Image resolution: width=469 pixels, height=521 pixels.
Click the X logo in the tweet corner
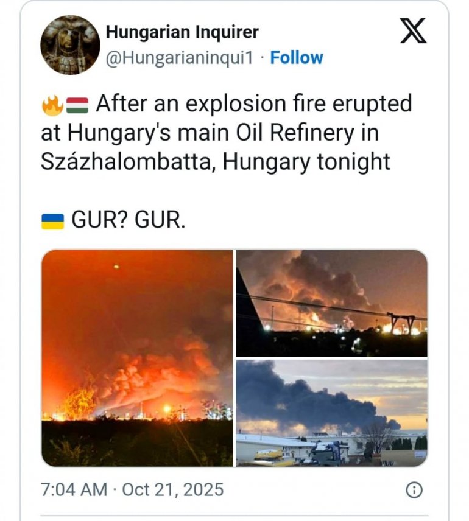click(414, 32)
